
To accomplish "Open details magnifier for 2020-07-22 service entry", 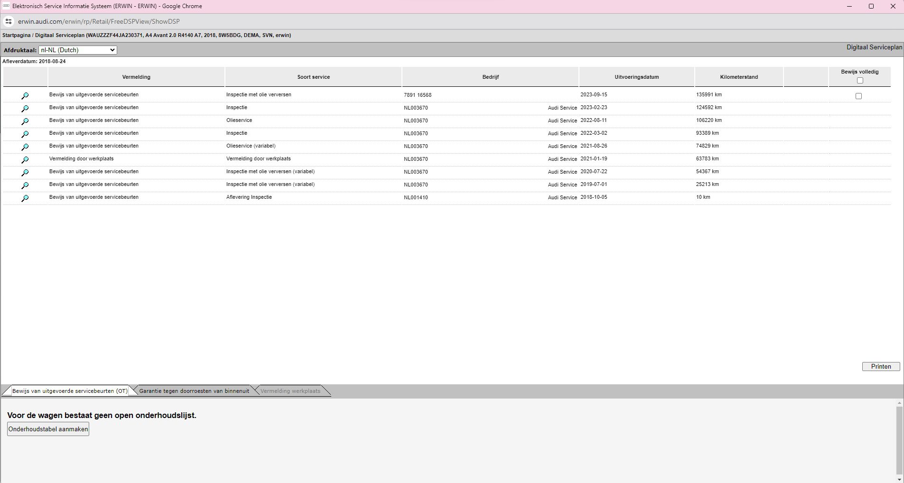I will click(25, 173).
